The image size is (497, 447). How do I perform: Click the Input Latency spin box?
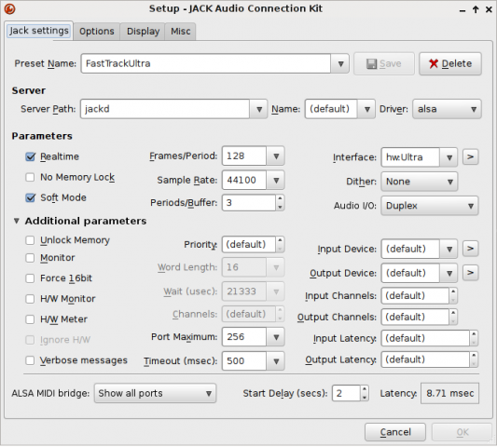point(430,338)
